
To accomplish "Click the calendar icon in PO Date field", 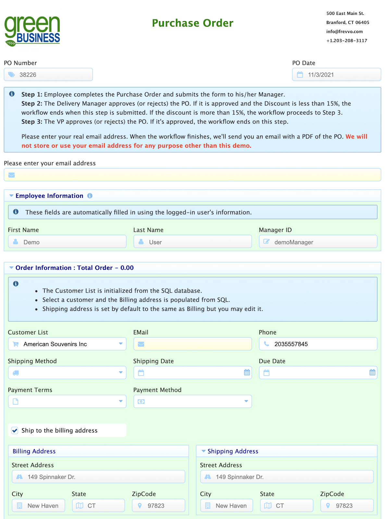I will pyautogui.click(x=300, y=75).
